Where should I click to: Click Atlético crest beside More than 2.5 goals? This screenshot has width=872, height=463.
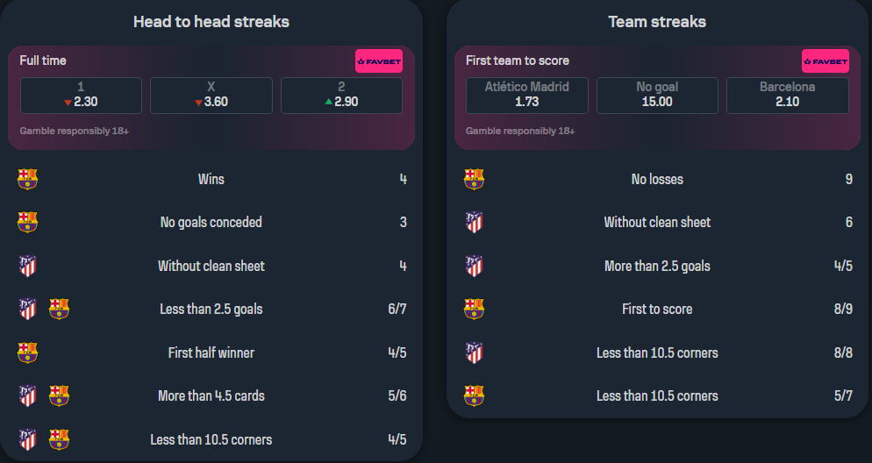coord(474,266)
